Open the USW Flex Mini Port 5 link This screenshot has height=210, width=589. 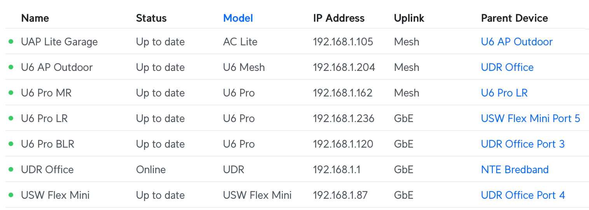530,119
